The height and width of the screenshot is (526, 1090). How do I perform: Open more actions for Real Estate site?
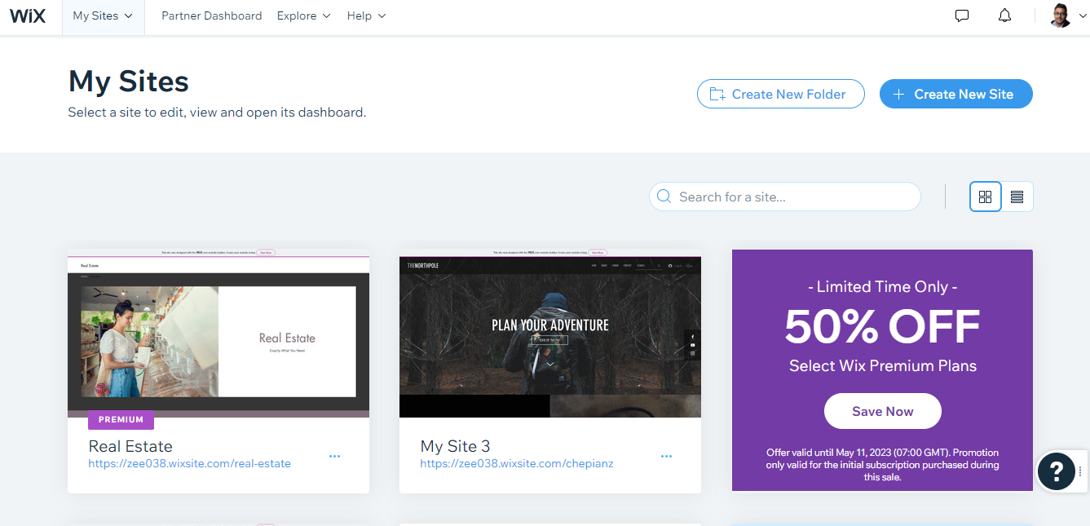click(x=334, y=456)
